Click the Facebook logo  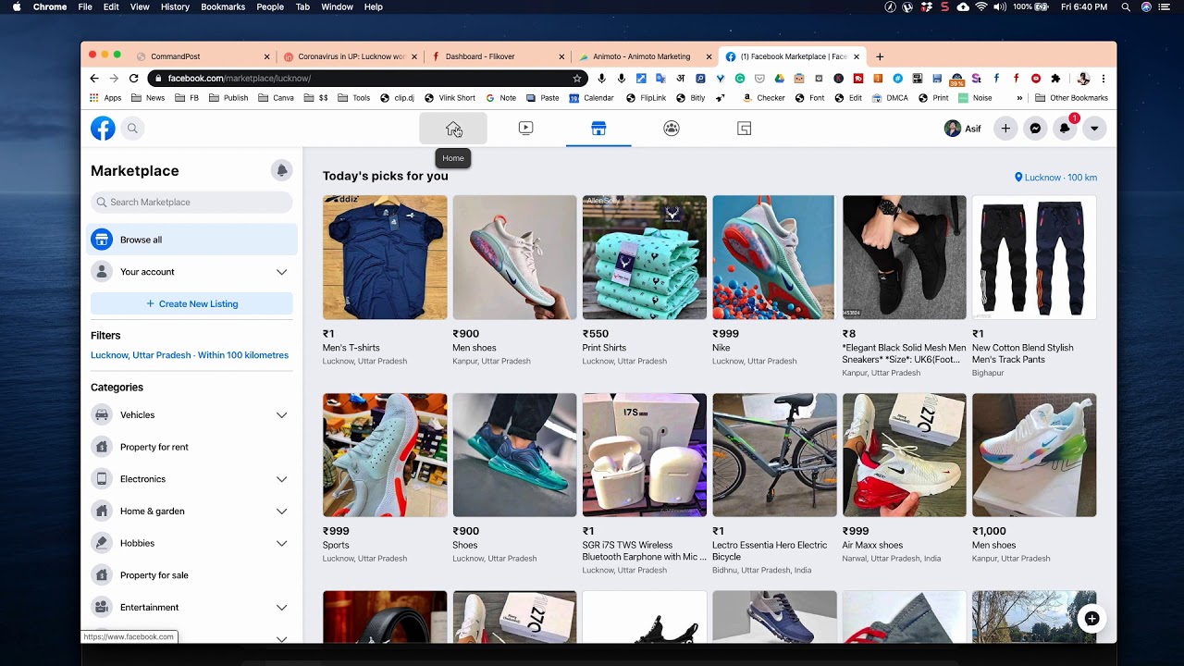pyautogui.click(x=103, y=129)
